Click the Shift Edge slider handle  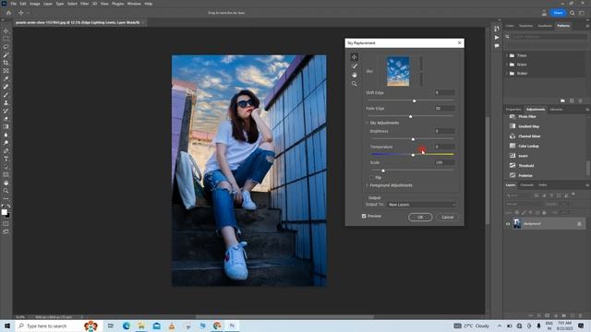point(415,101)
